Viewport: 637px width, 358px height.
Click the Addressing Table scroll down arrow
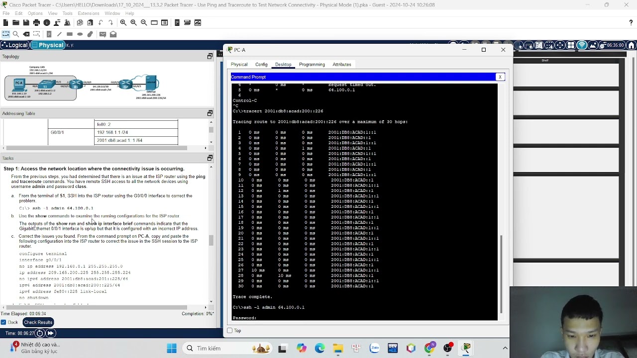pos(211,142)
